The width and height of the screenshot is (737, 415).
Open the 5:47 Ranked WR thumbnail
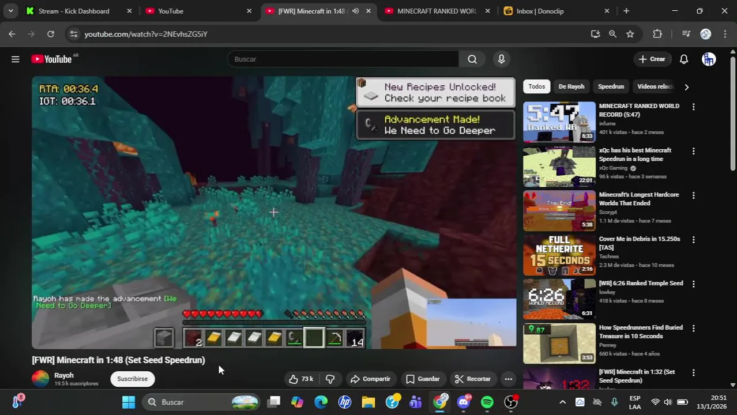tap(559, 122)
